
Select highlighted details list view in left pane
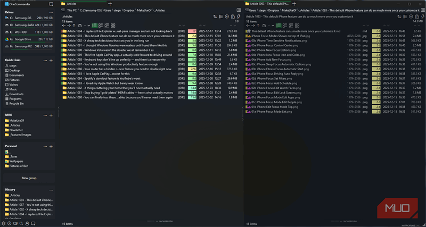click(x=95, y=26)
